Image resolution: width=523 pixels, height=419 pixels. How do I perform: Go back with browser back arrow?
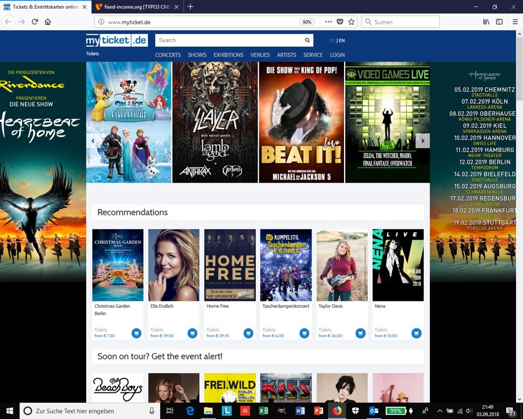pos(8,22)
